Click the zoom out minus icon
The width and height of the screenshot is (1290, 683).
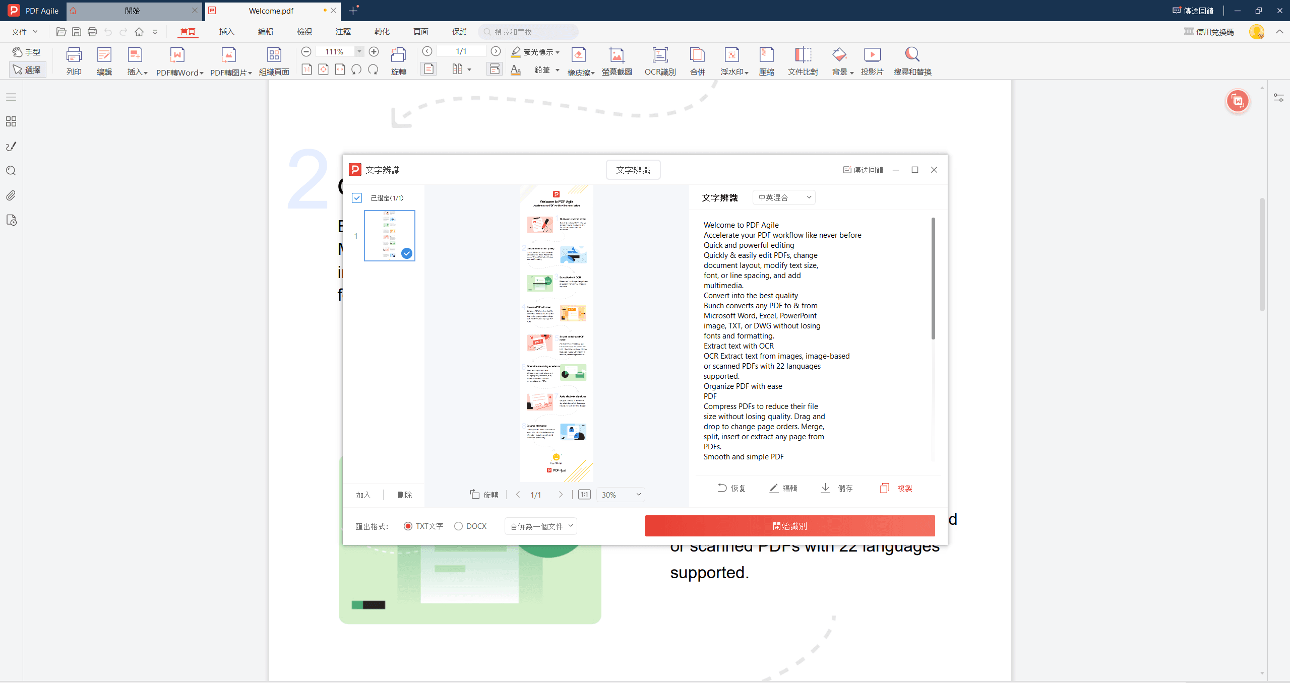[x=306, y=51]
